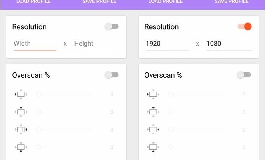Click top overscan icon in right panel
Viewport: 265px width, 160px height.
pyautogui.click(x=153, y=112)
